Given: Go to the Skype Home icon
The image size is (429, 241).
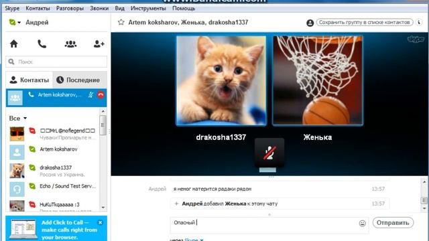Looking at the screenshot, I should pyautogui.click(x=13, y=44).
